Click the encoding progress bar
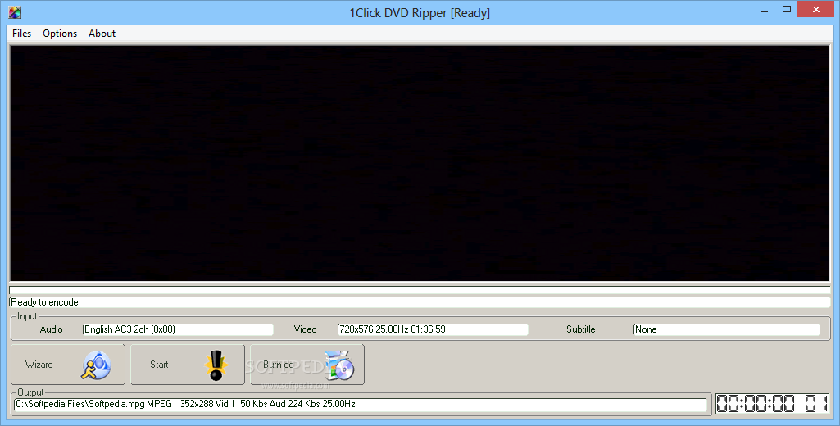Viewport: 840px width, 426px height. tap(420, 290)
